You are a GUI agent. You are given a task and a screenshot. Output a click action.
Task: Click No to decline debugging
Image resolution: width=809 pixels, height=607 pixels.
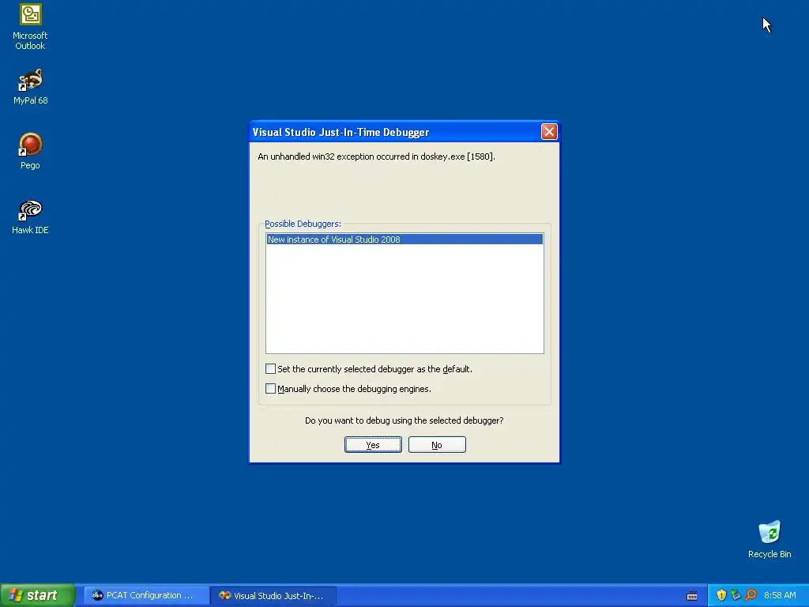[437, 444]
